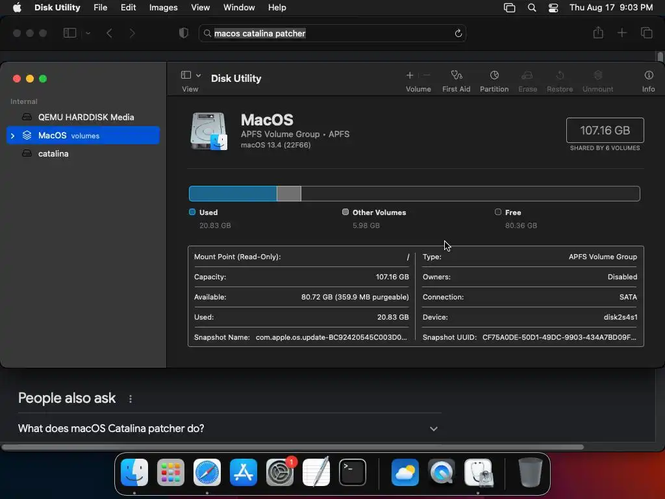Screen dimensions: 665x499
Task: Click the Safari Share icon
Action: tap(598, 32)
